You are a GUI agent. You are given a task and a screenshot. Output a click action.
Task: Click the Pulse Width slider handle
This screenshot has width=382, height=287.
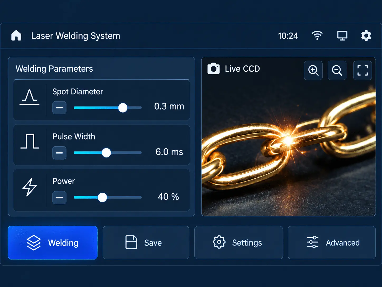point(106,153)
